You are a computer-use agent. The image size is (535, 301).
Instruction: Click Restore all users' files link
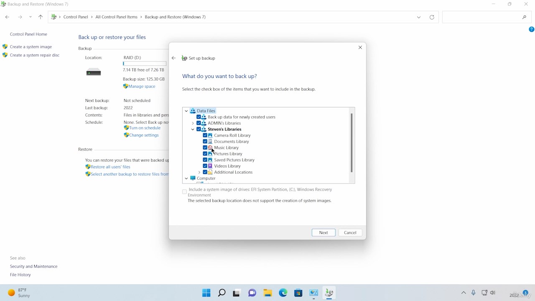(110, 167)
